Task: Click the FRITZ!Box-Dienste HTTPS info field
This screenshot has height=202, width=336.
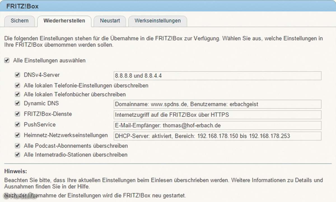Action: [217, 115]
